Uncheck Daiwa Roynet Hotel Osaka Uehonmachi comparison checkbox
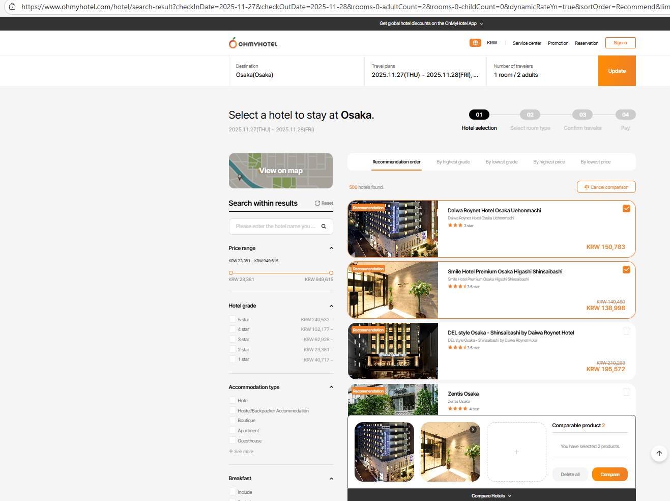The width and height of the screenshot is (670, 501). (x=626, y=209)
